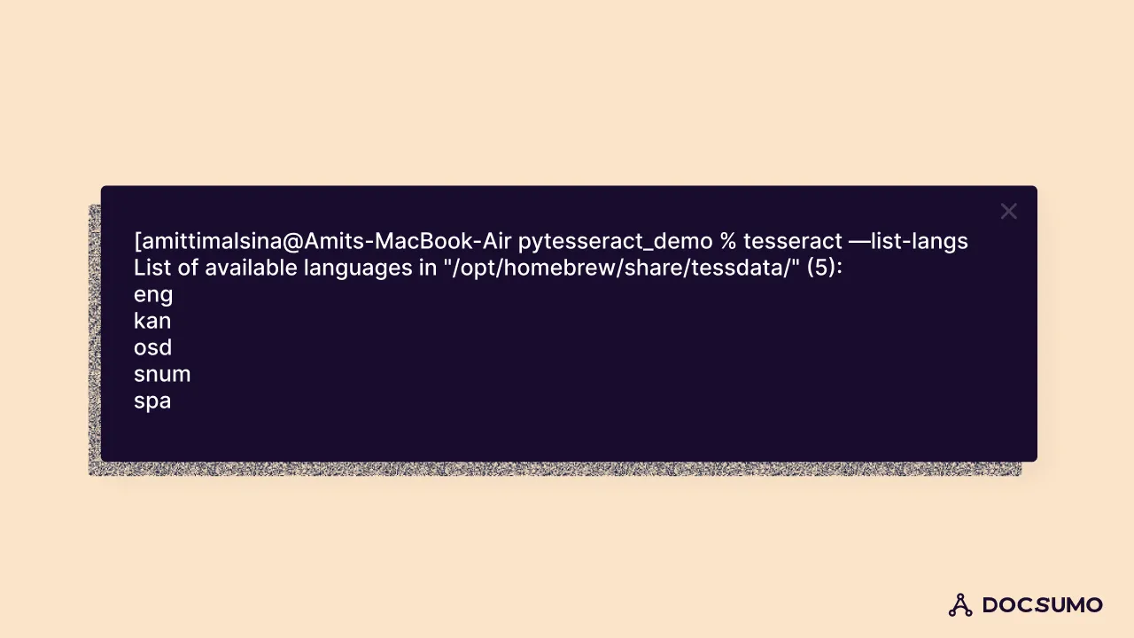Screen dimensions: 1134x638
Task: Select the osd language entry
Action: (x=152, y=347)
